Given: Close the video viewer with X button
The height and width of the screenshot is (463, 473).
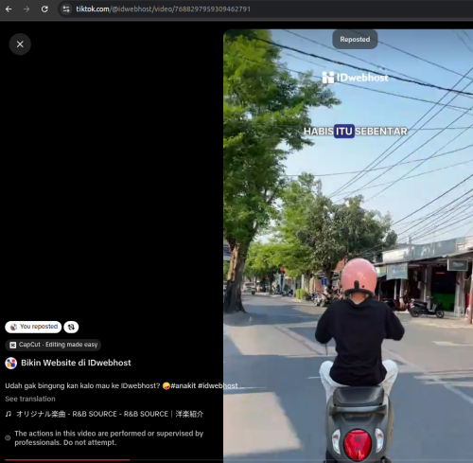Looking at the screenshot, I should click(x=20, y=45).
